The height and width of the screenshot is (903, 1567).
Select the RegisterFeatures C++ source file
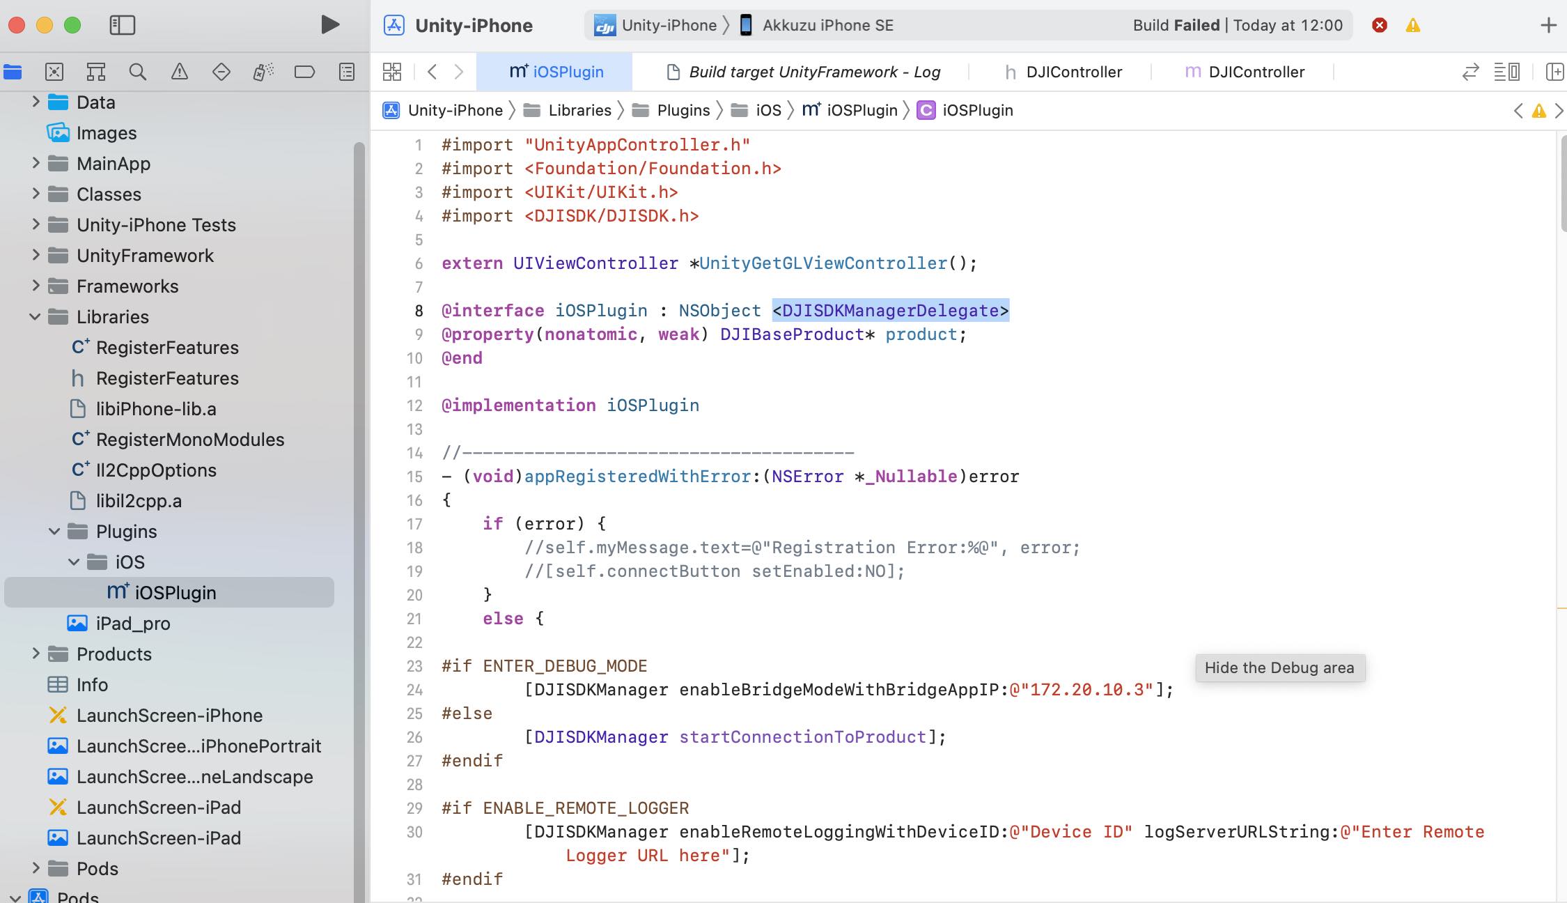[x=155, y=347]
